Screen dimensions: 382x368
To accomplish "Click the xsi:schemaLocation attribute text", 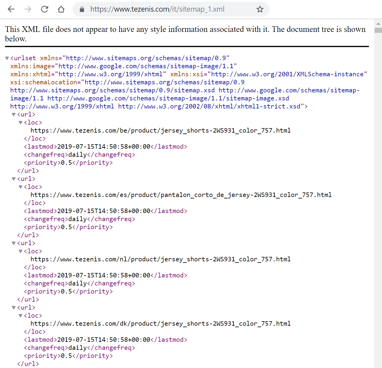I will coord(44,82).
